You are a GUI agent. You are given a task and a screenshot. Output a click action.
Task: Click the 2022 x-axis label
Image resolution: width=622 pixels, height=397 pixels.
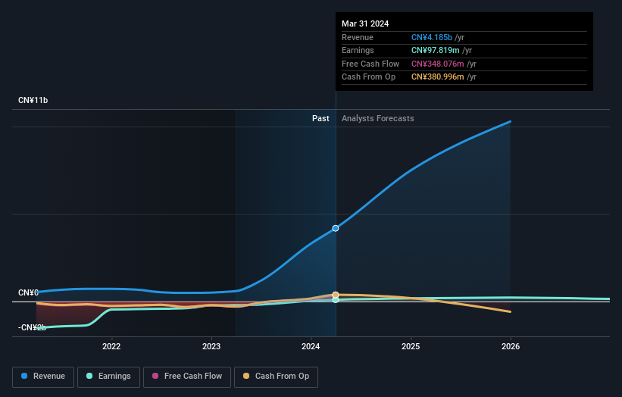pyautogui.click(x=111, y=346)
